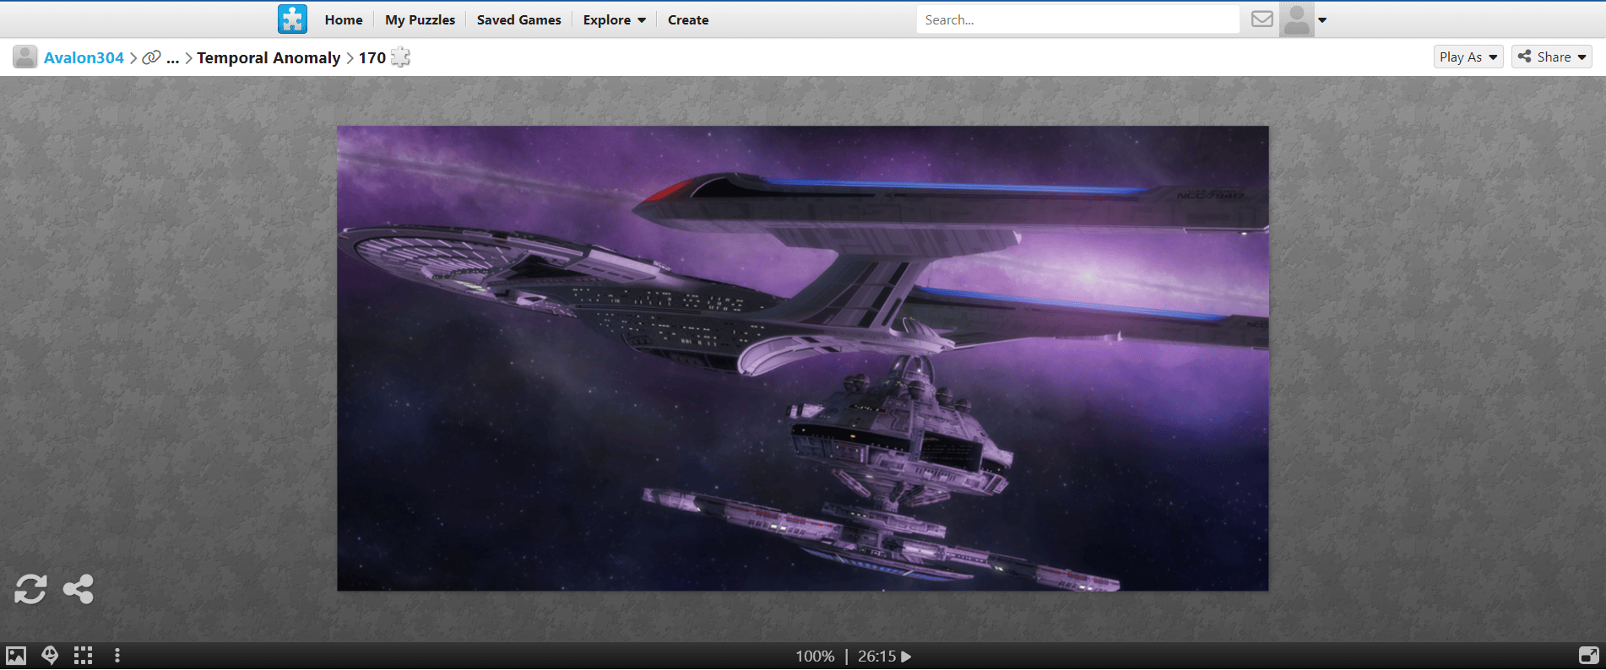Click the completed starship puzzle image

pyautogui.click(x=802, y=359)
